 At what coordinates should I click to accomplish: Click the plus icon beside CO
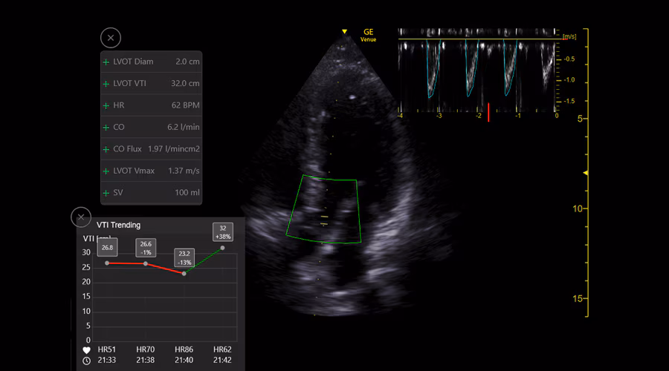click(106, 128)
